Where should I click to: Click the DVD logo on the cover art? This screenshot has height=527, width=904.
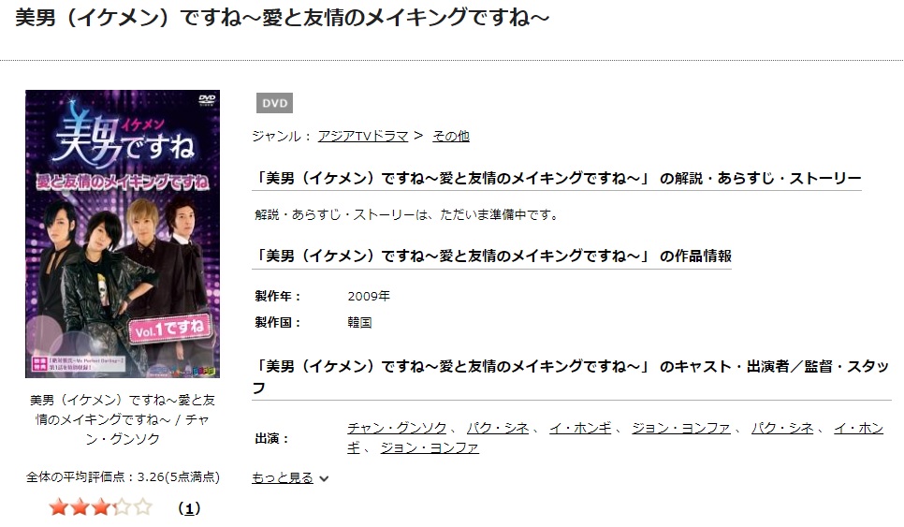pyautogui.click(x=207, y=100)
